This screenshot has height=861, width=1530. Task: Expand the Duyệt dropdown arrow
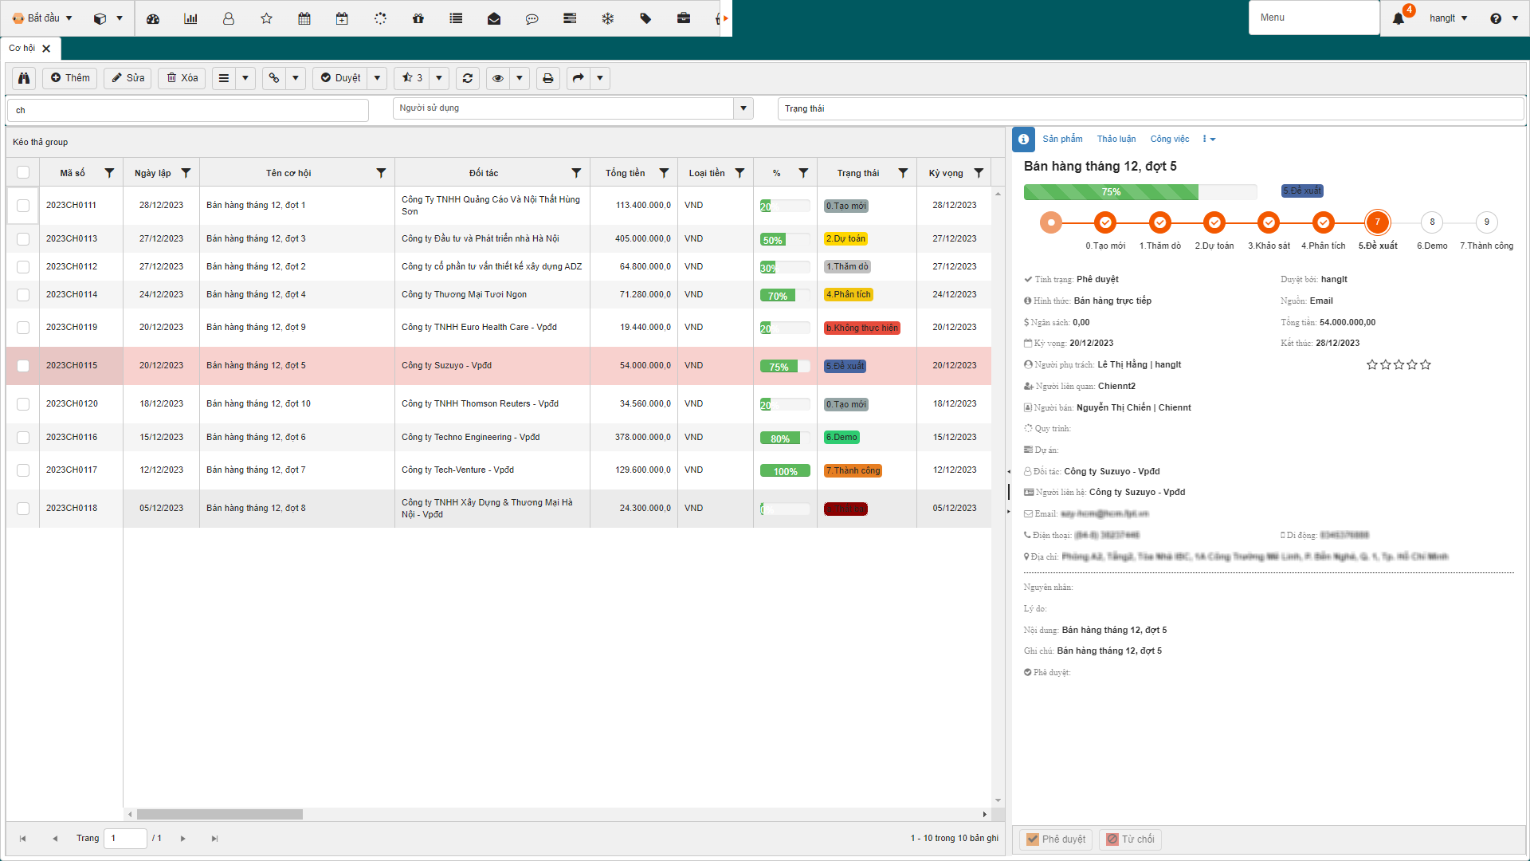(x=377, y=78)
